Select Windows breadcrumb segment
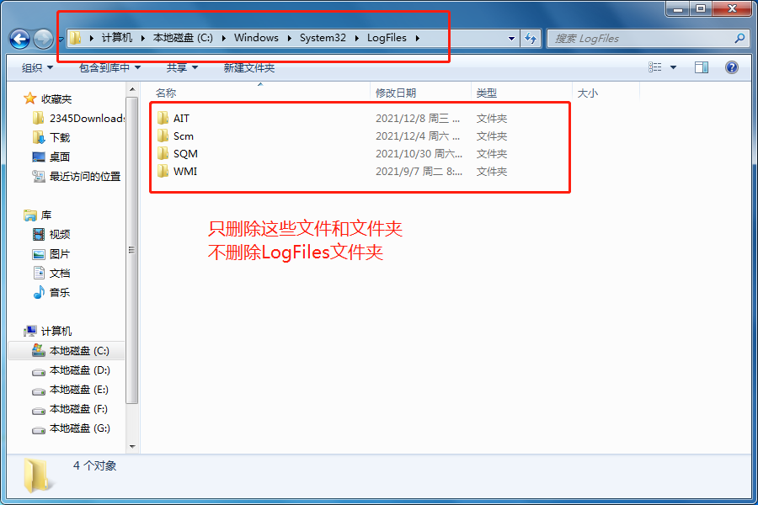 point(256,38)
